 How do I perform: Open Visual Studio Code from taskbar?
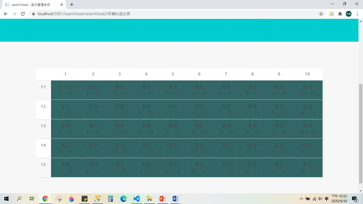tap(136, 199)
